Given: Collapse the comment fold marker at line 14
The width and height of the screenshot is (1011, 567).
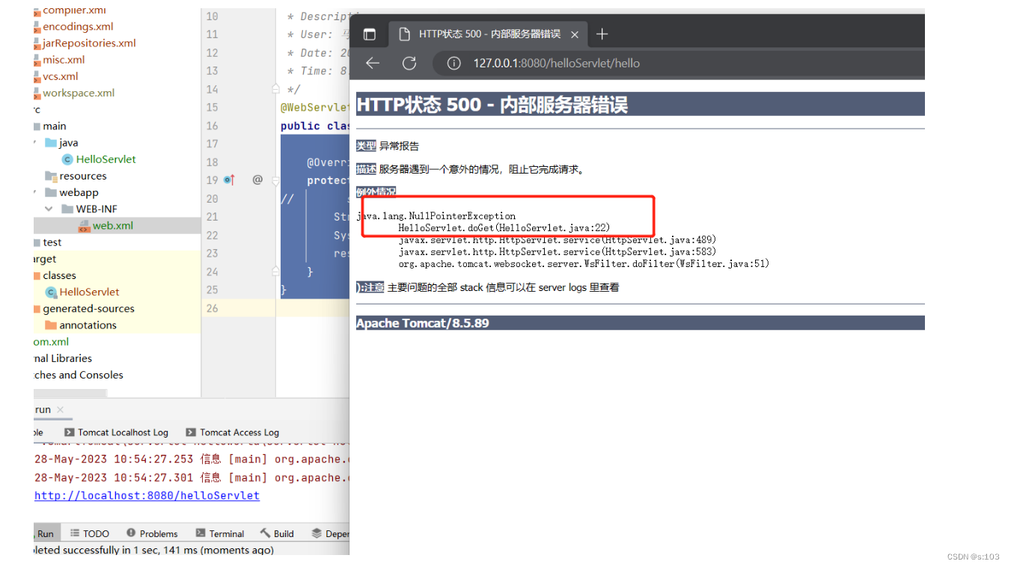Looking at the screenshot, I should point(275,89).
